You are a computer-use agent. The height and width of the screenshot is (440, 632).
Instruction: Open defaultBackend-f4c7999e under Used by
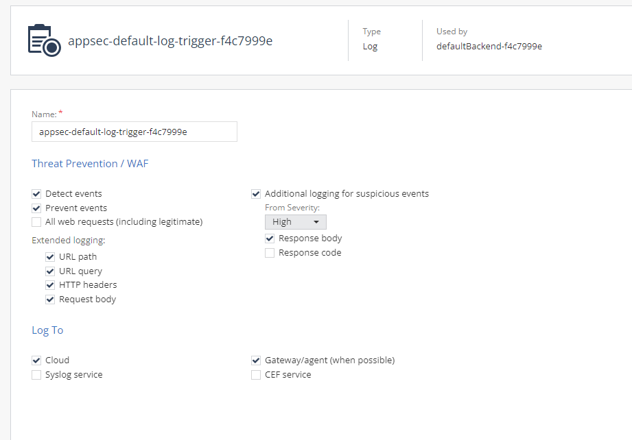pyautogui.click(x=489, y=47)
